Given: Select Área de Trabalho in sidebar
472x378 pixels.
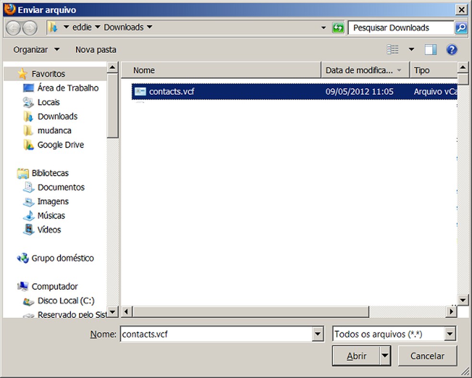Looking at the screenshot, I should [x=68, y=88].
